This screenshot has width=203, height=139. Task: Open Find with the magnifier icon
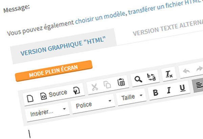point(138,79)
